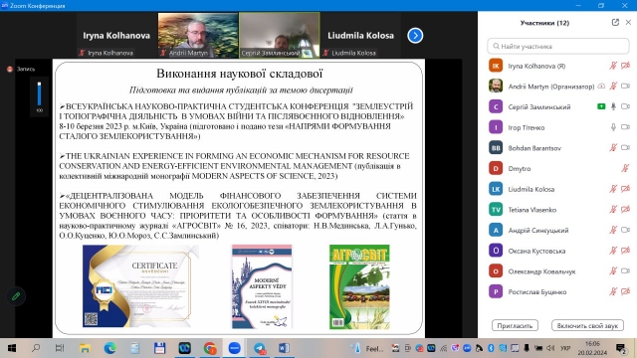Open Telegram from taskbar
Viewport: 637px width, 358px height.
[260, 348]
